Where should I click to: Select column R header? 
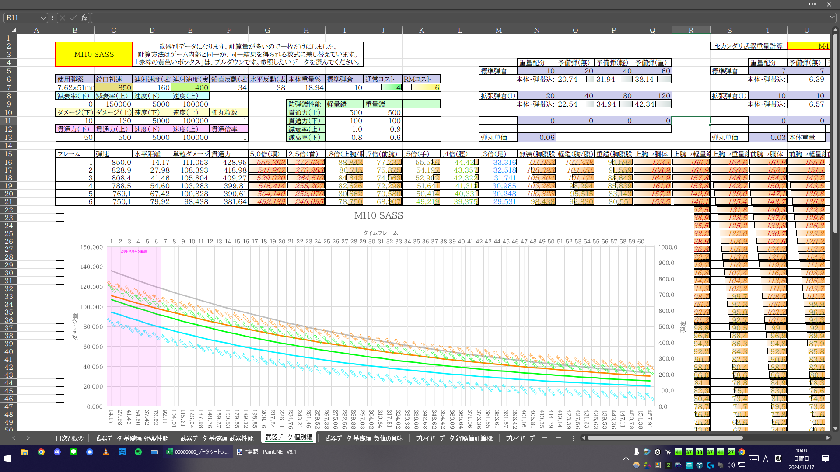[x=691, y=30]
